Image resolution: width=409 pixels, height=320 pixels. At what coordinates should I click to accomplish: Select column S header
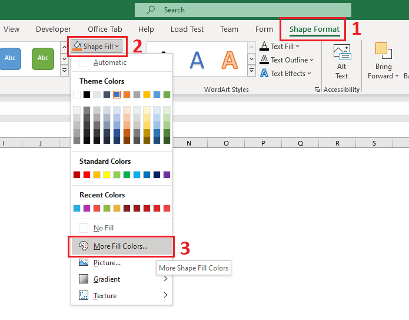(x=374, y=143)
